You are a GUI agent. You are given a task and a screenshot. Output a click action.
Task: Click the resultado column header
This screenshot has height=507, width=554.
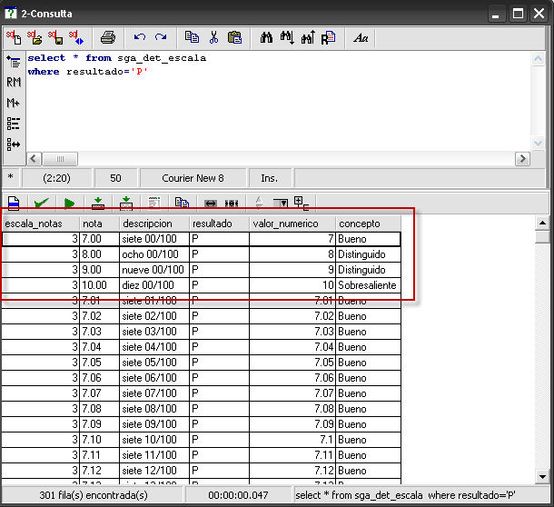click(x=220, y=224)
